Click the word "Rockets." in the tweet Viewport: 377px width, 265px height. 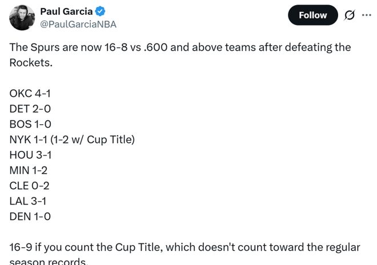[30, 63]
